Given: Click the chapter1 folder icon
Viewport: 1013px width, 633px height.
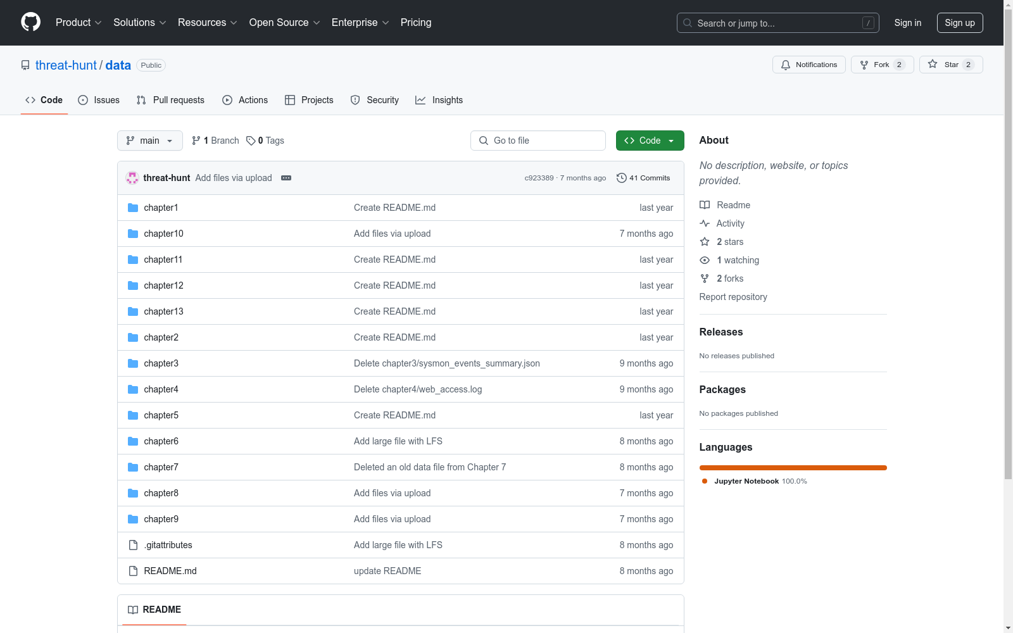Looking at the screenshot, I should point(133,208).
